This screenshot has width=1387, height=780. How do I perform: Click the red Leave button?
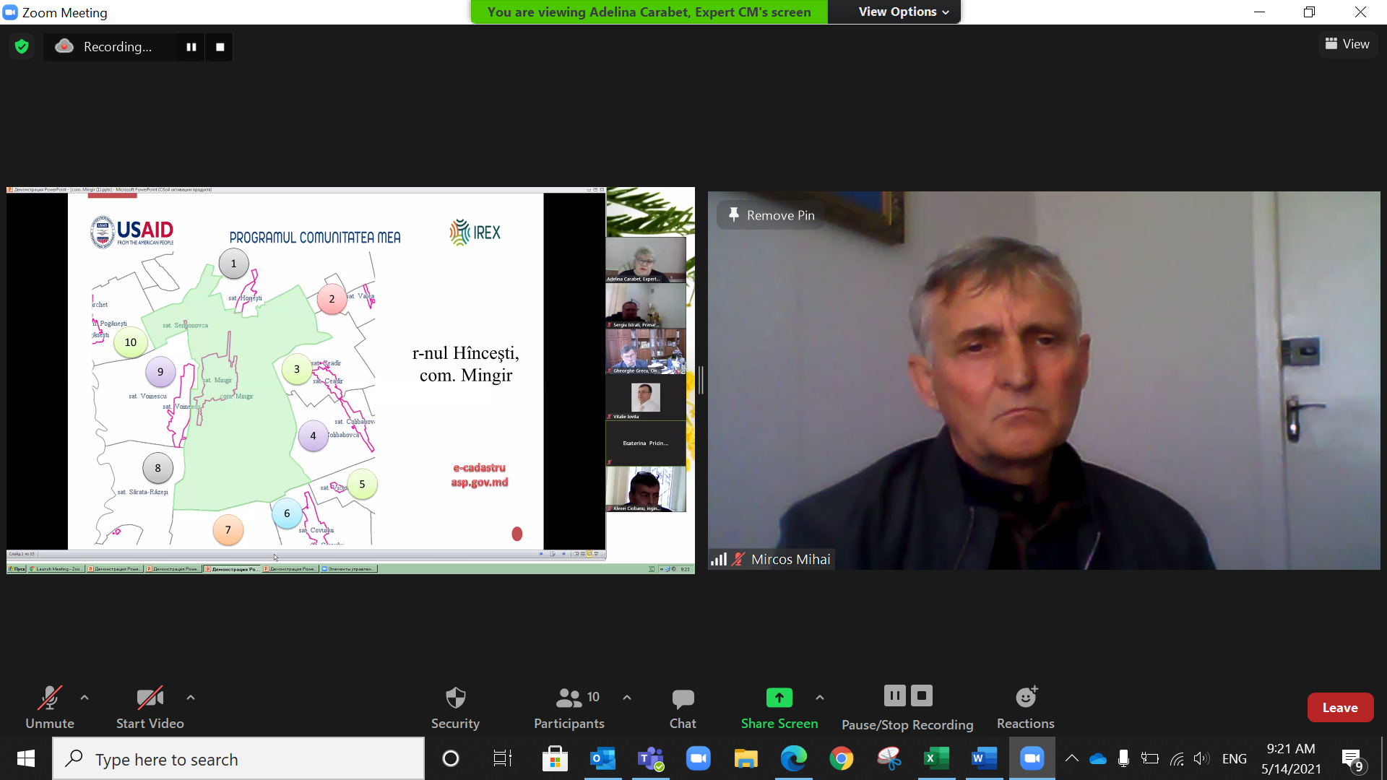click(x=1339, y=708)
